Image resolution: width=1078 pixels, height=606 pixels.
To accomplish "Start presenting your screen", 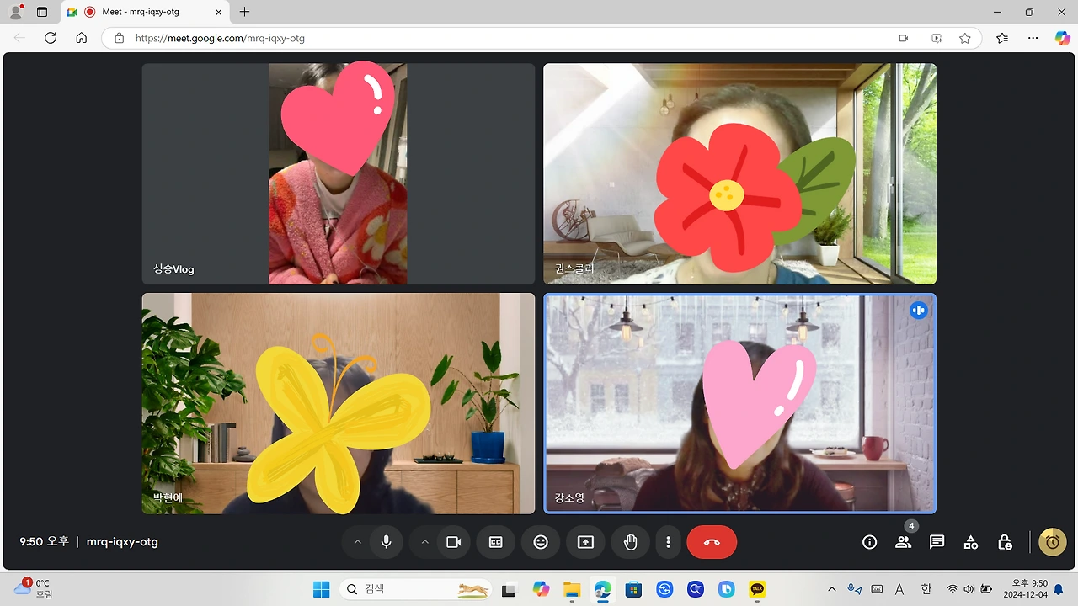I will click(x=585, y=542).
